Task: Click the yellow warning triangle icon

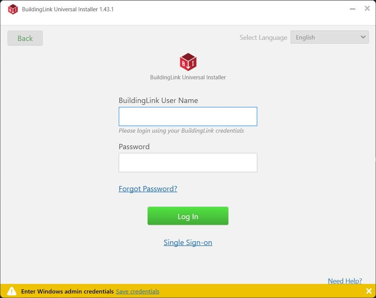Action: pos(12,291)
